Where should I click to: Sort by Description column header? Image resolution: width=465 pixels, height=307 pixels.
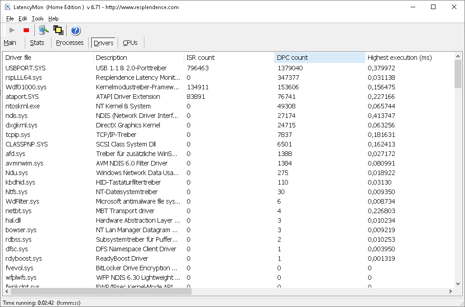(139, 58)
